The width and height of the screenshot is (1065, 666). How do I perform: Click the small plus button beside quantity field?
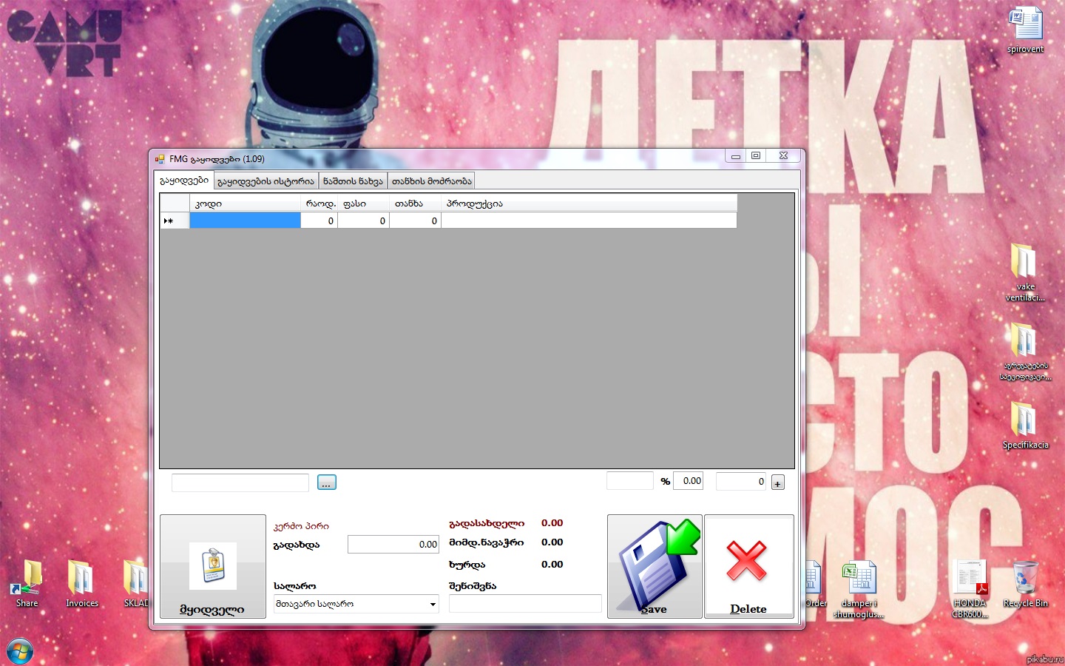[x=777, y=483]
